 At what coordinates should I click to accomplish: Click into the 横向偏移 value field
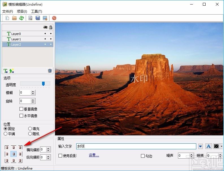click(44, 150)
